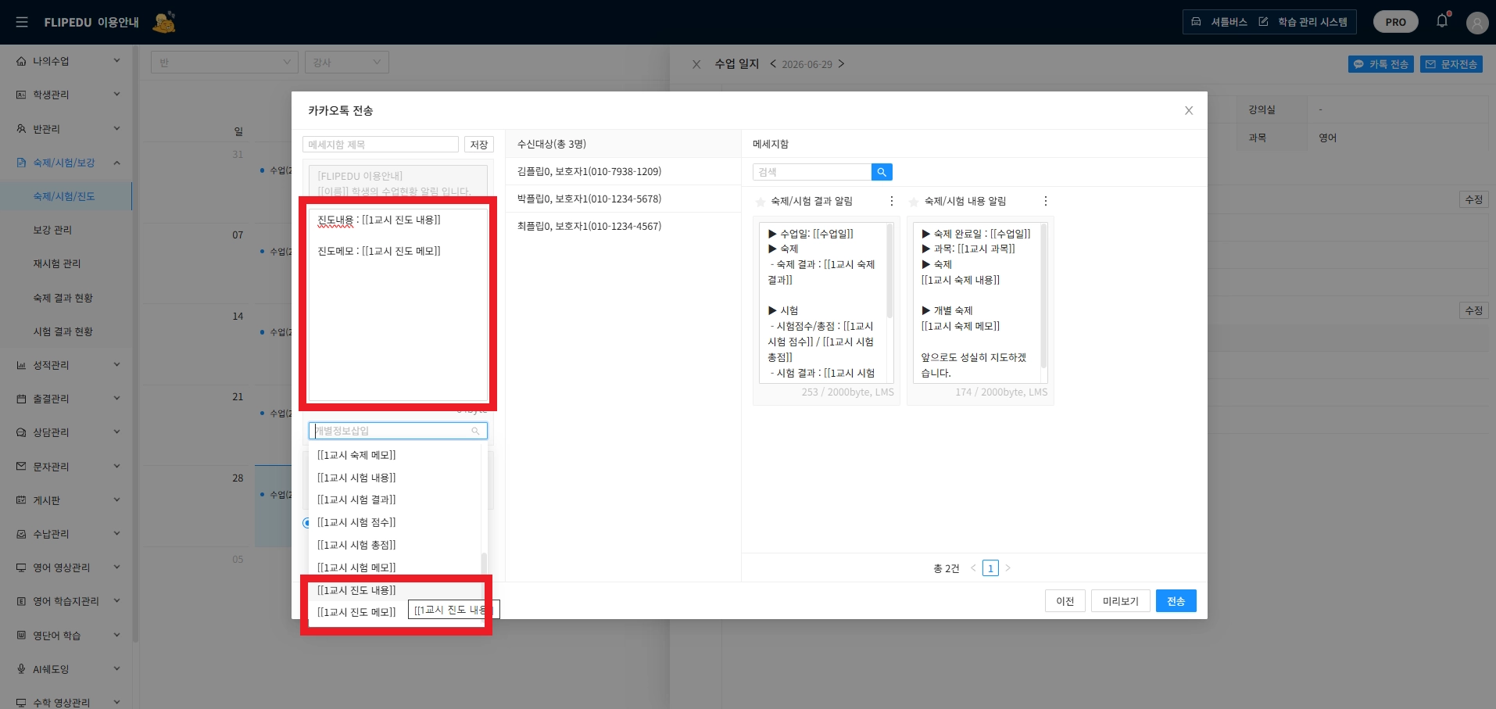Expand the 영어 학습지관리 menu
Screen dimensions: 1496x709
point(117,600)
